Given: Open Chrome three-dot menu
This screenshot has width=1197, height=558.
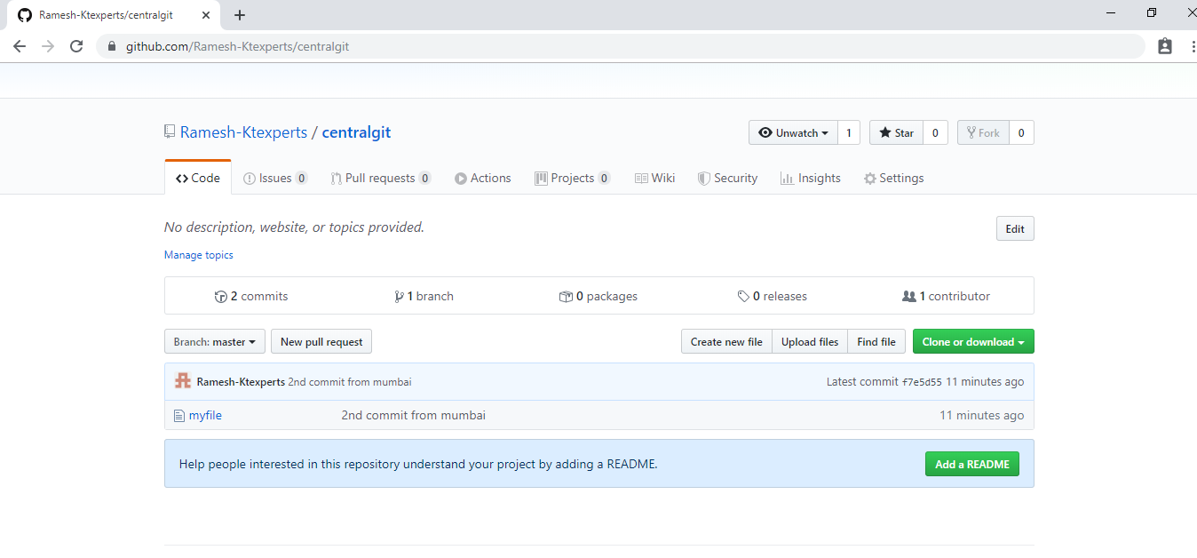Looking at the screenshot, I should [1192, 46].
